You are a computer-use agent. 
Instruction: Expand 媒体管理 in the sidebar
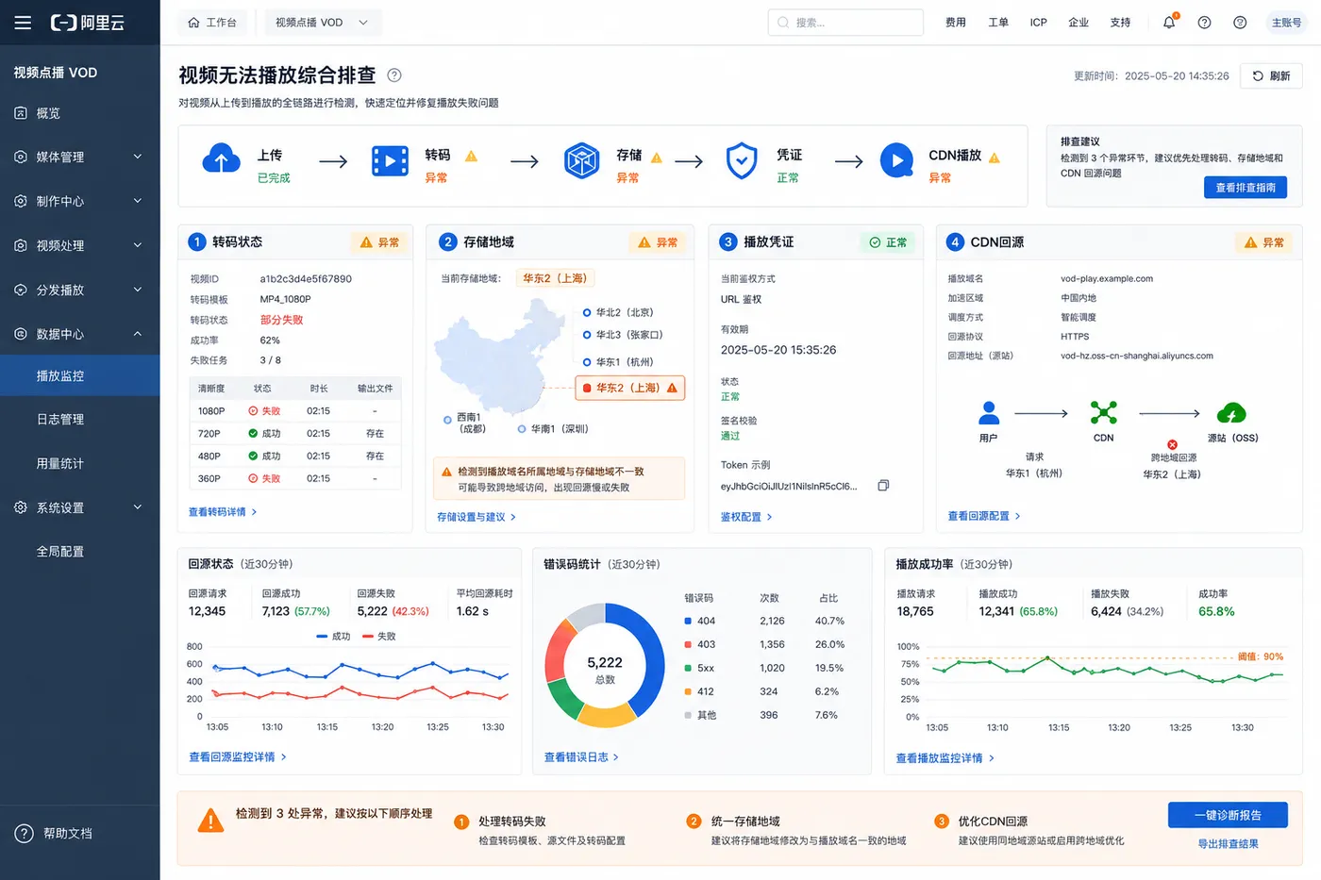pos(80,157)
